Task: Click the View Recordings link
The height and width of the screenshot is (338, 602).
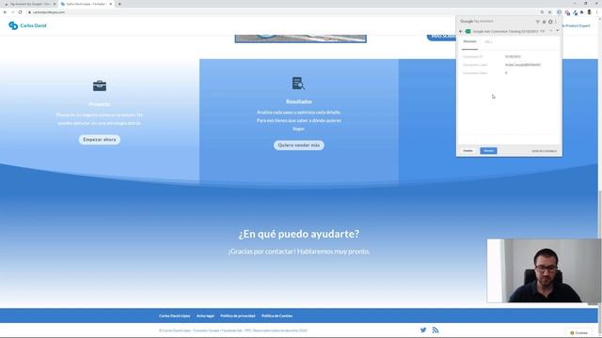Action: pos(544,151)
